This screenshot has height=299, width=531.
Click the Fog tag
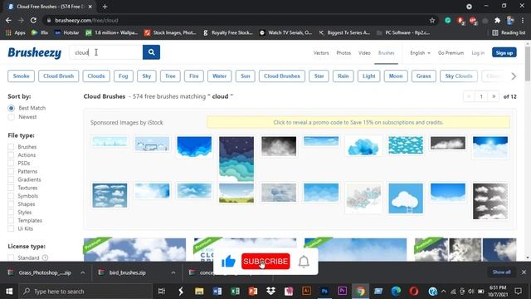click(124, 76)
